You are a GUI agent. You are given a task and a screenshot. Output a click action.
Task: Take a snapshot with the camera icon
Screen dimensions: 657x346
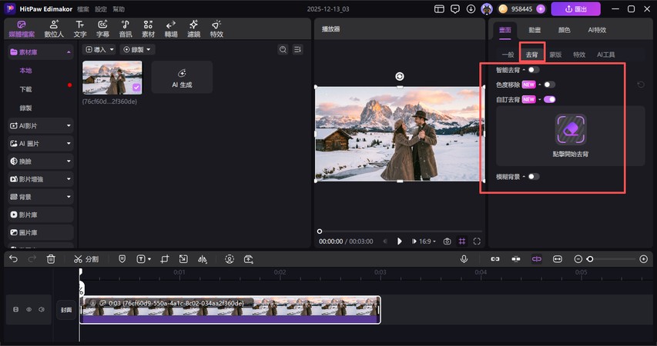[447, 241]
